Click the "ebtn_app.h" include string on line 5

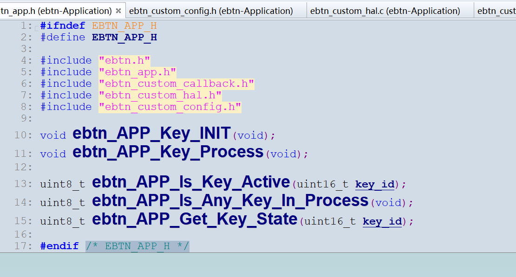(x=137, y=72)
